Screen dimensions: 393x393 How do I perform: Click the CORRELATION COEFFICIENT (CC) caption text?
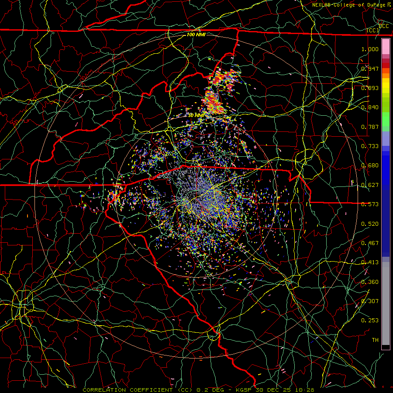[138, 390]
